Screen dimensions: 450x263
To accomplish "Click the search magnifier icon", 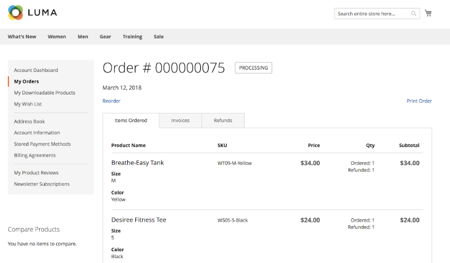I will [x=414, y=14].
